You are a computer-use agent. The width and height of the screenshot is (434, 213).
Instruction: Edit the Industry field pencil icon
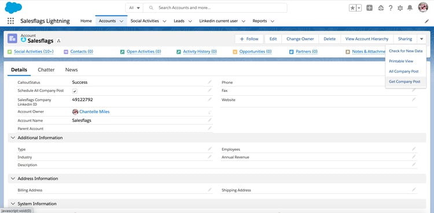point(210,157)
